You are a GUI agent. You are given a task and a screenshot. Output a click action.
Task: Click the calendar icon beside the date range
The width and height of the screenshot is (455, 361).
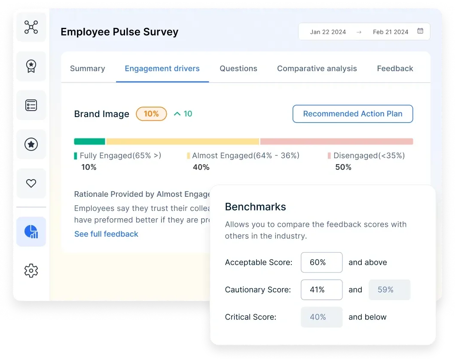click(420, 31)
